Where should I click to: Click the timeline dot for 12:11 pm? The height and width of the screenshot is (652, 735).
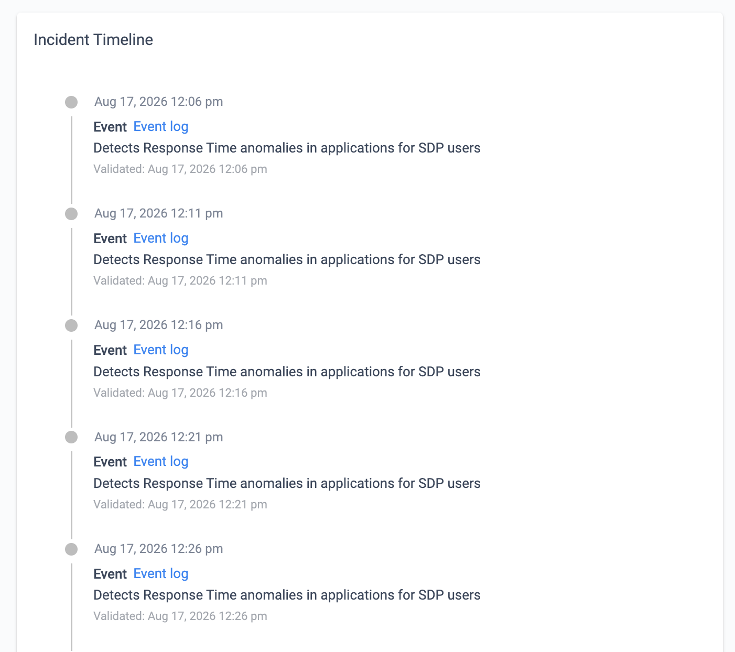pyautogui.click(x=71, y=213)
